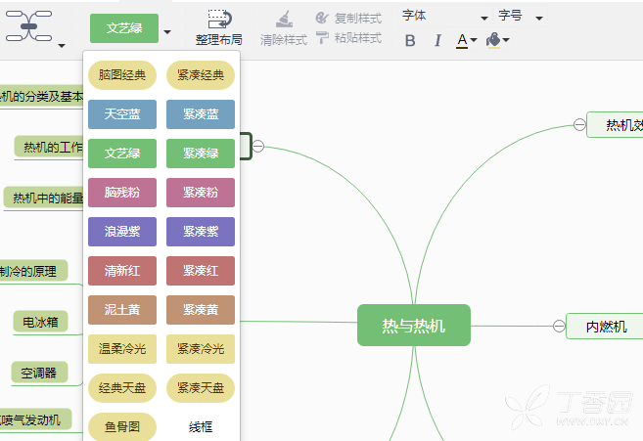Select the 热机的工作 node

pyautogui.click(x=49, y=147)
